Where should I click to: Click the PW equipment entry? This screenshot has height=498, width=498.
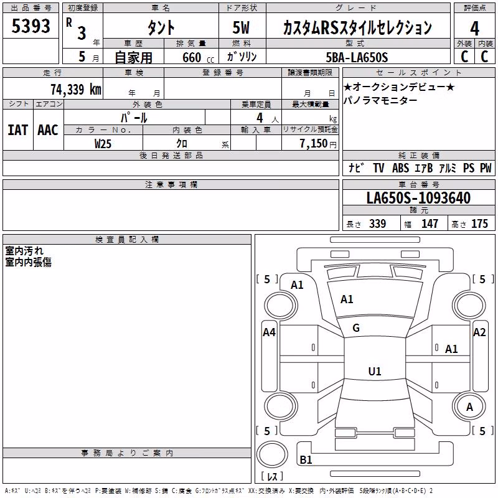(x=486, y=167)
